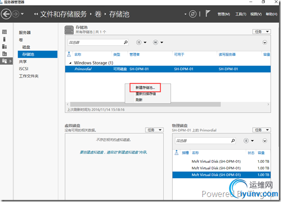Image resolution: width=281 pixels, height=202 pixels.
Task: Sort storage pools by 管理者 column
Action: pyautogui.click(x=134, y=54)
